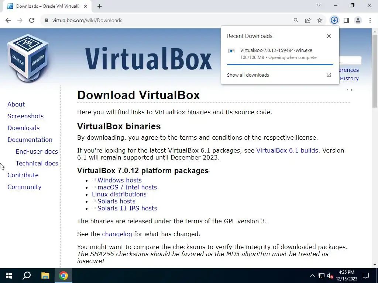Click the open-in-new-tab icon for downloads
Image resolution: width=378 pixels, height=283 pixels.
[329, 75]
